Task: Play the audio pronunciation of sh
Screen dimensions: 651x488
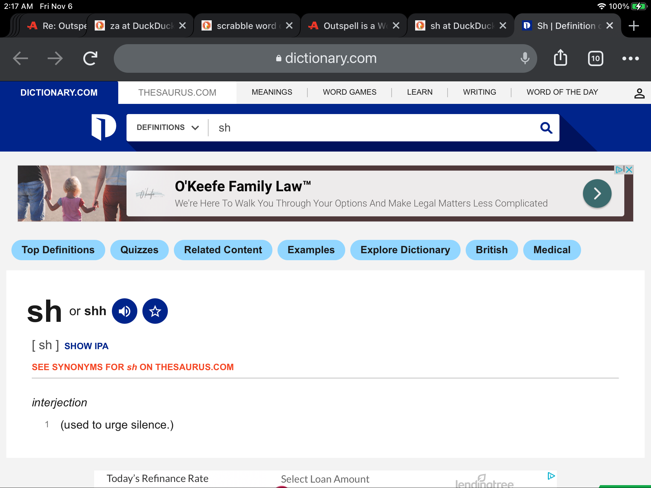Action: [x=125, y=311]
